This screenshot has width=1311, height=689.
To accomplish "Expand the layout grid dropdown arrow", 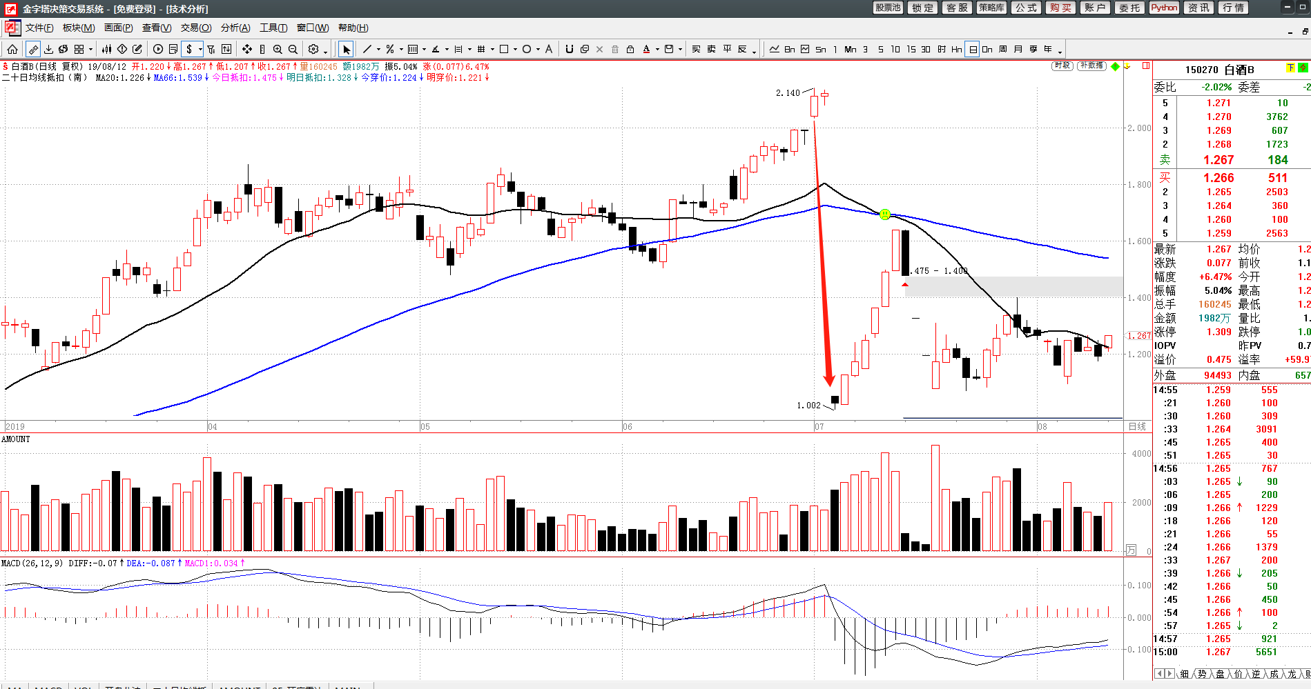I will pyautogui.click(x=90, y=50).
